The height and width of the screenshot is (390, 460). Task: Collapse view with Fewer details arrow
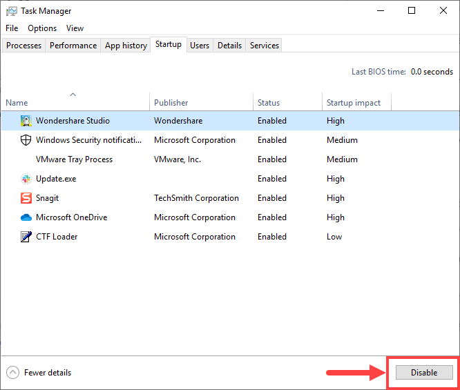[13, 373]
